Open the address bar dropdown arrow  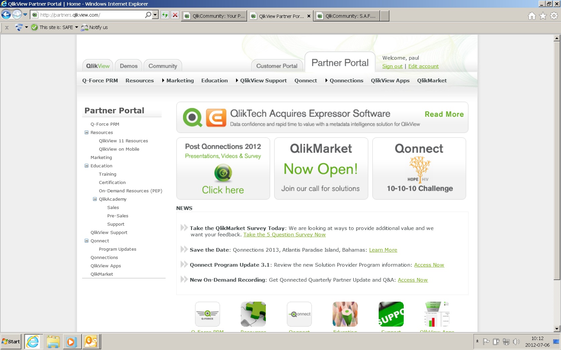[155, 15]
